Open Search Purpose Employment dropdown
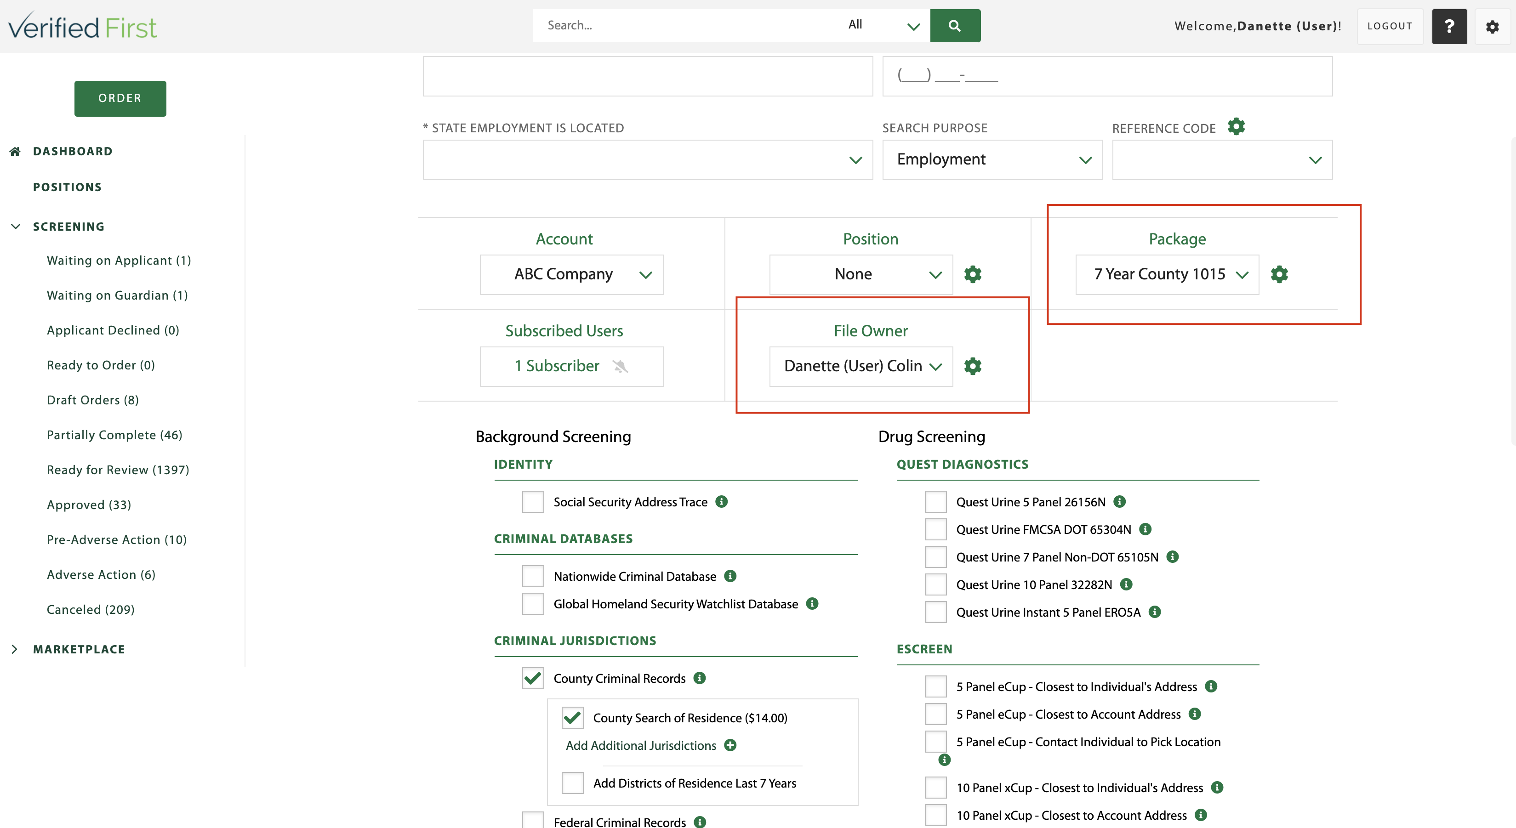This screenshot has width=1516, height=828. pos(992,160)
